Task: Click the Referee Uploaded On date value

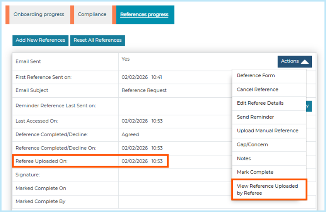Action: pos(142,161)
